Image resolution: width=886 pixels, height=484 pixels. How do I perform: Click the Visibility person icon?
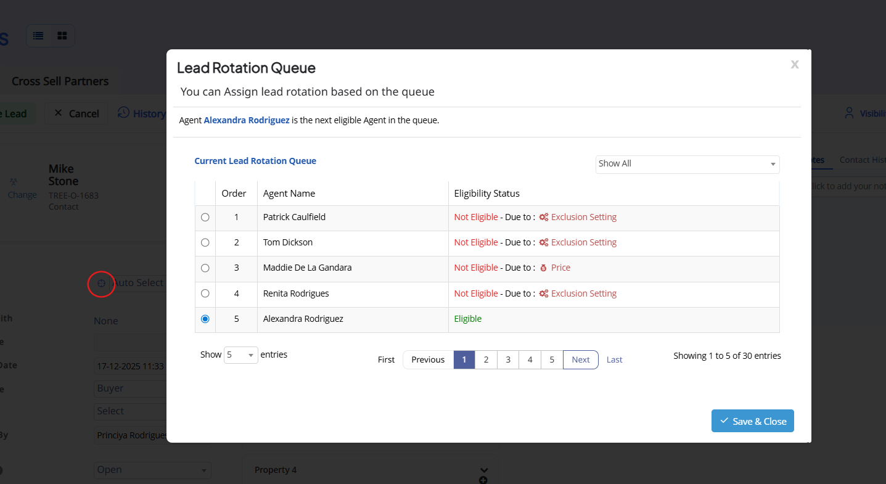[849, 113]
